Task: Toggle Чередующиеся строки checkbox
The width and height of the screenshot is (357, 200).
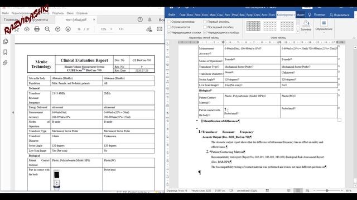Action: (169, 33)
